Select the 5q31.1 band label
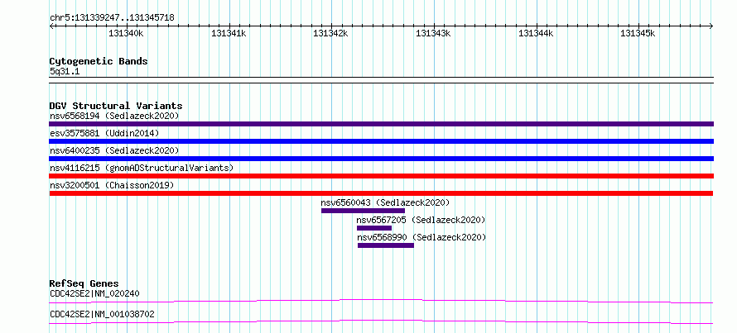This screenshot has height=333, width=737. point(64,71)
